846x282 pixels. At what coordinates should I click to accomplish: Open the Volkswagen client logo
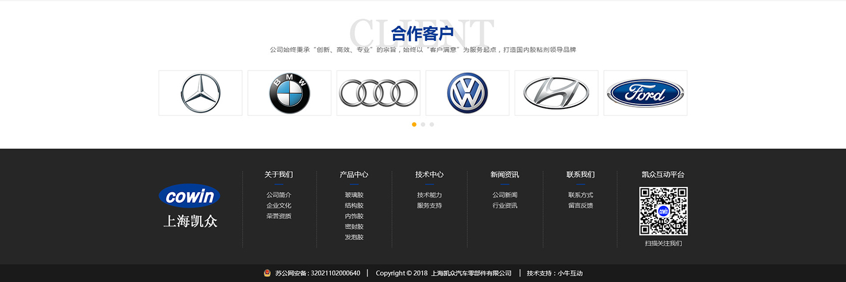[x=467, y=93]
